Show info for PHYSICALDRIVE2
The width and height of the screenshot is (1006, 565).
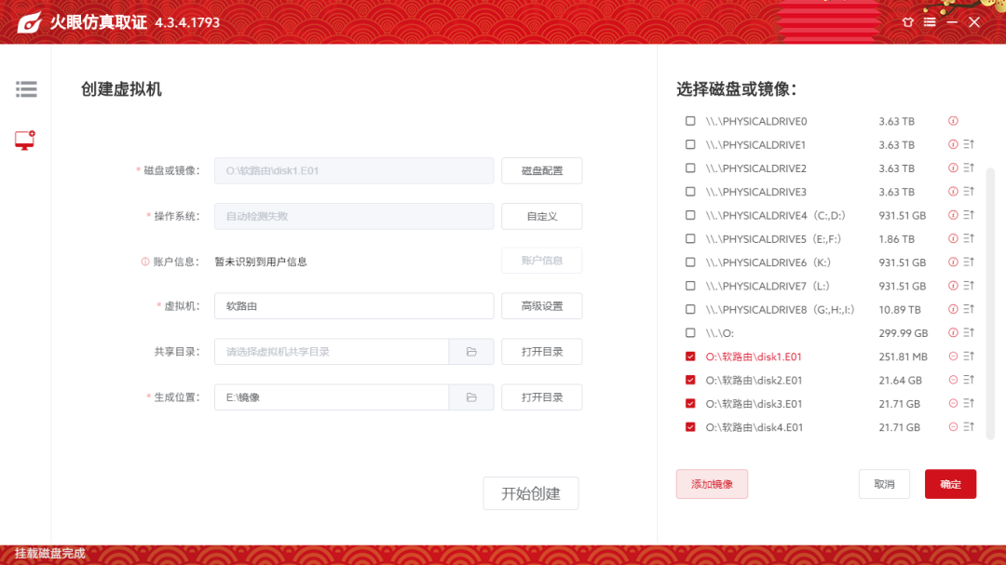(x=953, y=168)
